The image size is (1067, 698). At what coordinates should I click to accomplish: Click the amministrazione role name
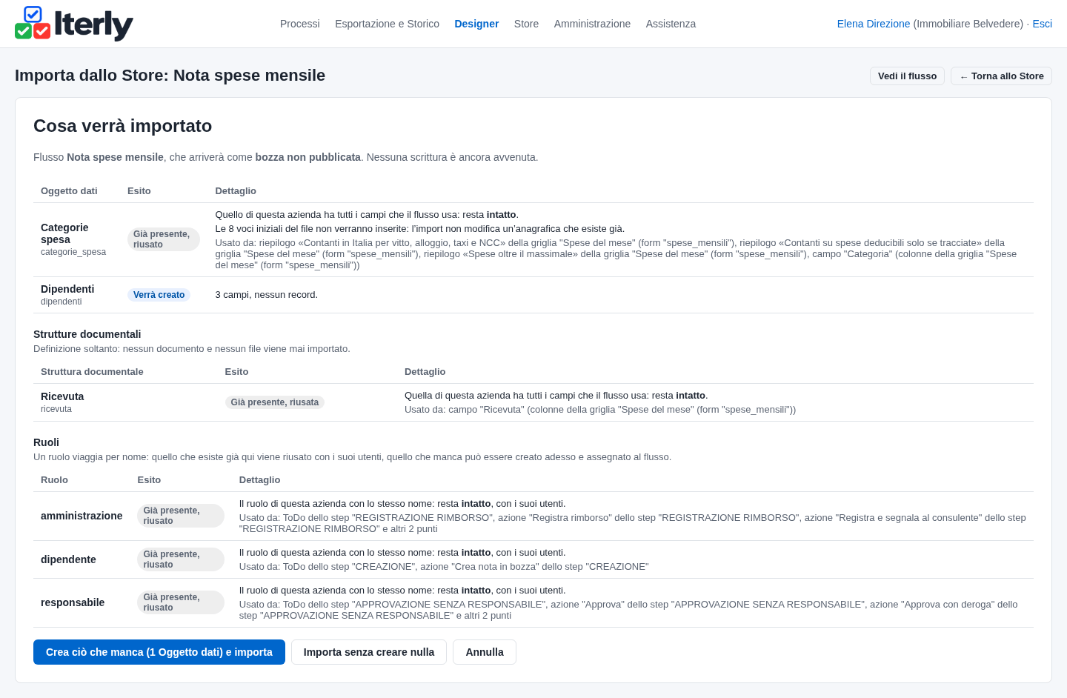pyautogui.click(x=82, y=516)
